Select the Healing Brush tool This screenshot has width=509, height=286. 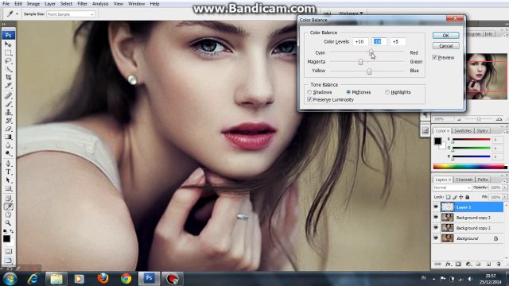[8, 95]
